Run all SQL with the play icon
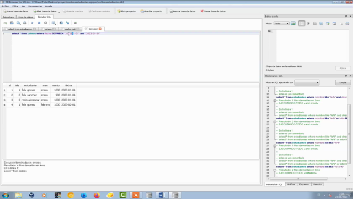The height and width of the screenshot is (199, 353). tap(32, 23)
